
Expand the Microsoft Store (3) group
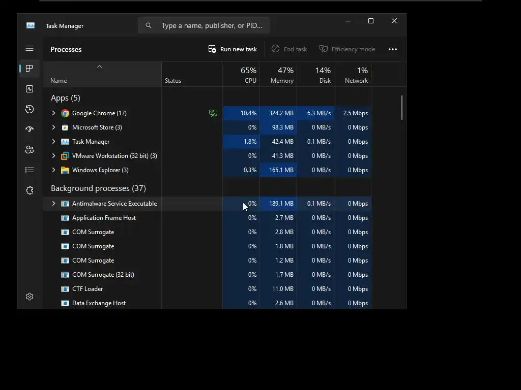click(53, 127)
